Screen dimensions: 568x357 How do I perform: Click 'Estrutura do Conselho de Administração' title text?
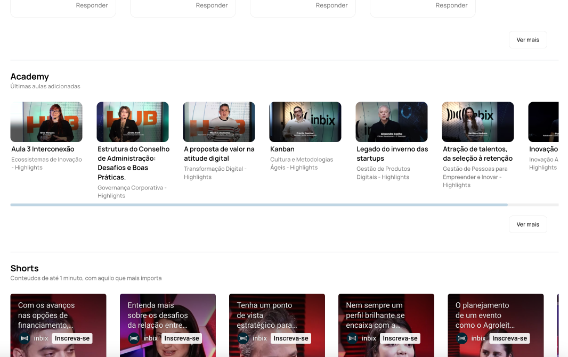coord(133,163)
